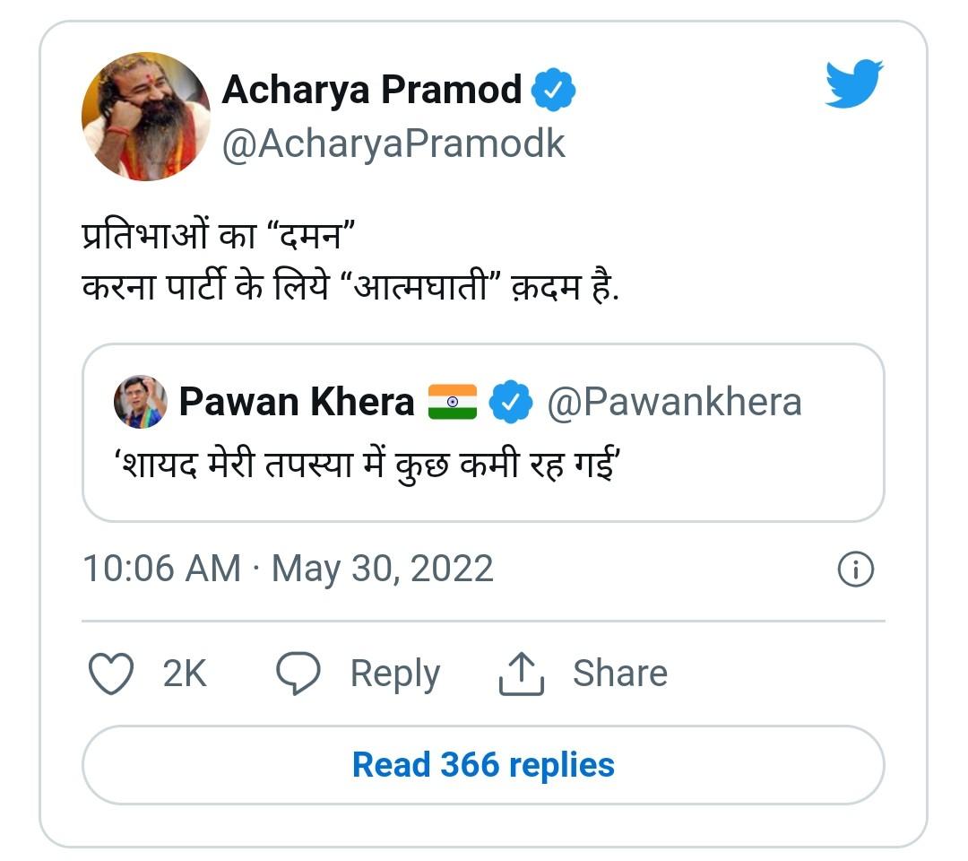Open Pawan Khera's small avatar

(x=141, y=402)
